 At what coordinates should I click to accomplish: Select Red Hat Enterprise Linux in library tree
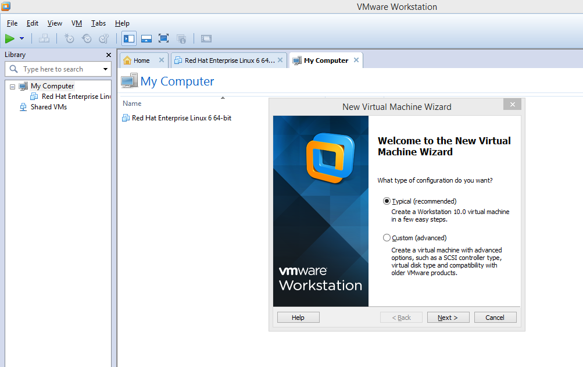76,97
